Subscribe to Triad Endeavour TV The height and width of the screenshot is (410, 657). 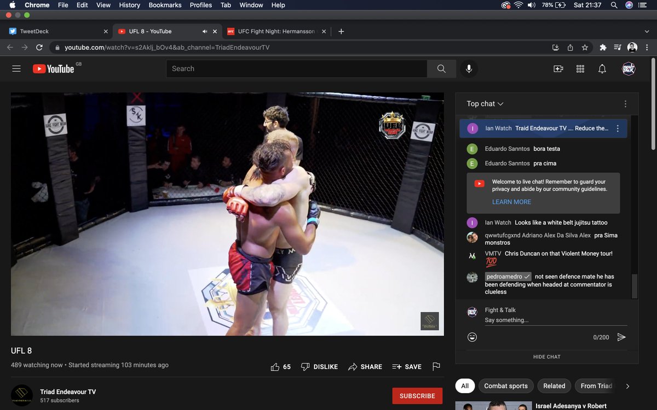coord(417,396)
